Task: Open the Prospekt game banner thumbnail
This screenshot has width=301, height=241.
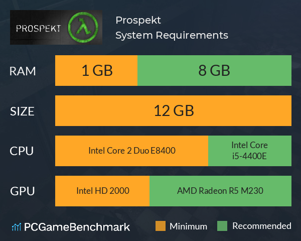Action: [56, 27]
